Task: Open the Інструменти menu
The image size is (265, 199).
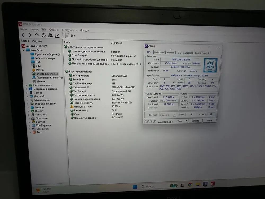Action: coord(69,30)
